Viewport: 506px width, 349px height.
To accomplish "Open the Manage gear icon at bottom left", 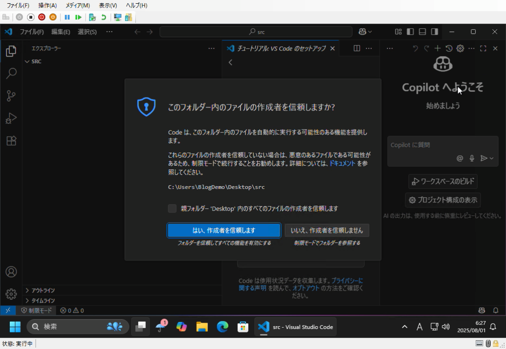I will pos(11,294).
